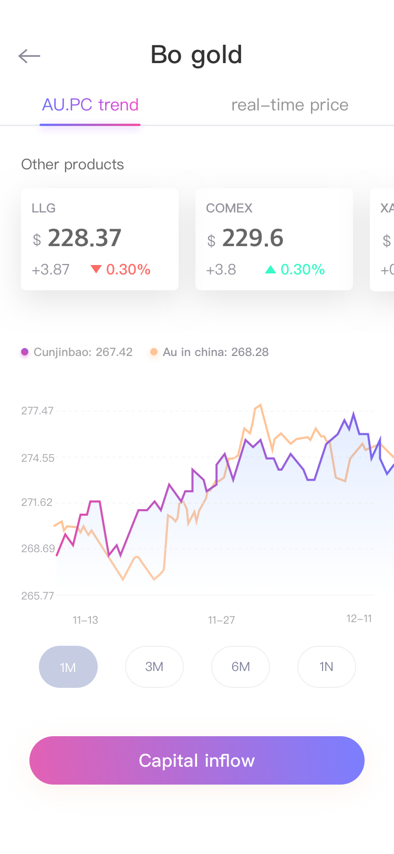Switch to the real-time price tab
Viewport: 394px width, 854px height.
pos(290,105)
